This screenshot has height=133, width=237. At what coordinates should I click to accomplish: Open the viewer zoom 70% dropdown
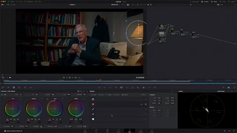click(x=3, y=5)
